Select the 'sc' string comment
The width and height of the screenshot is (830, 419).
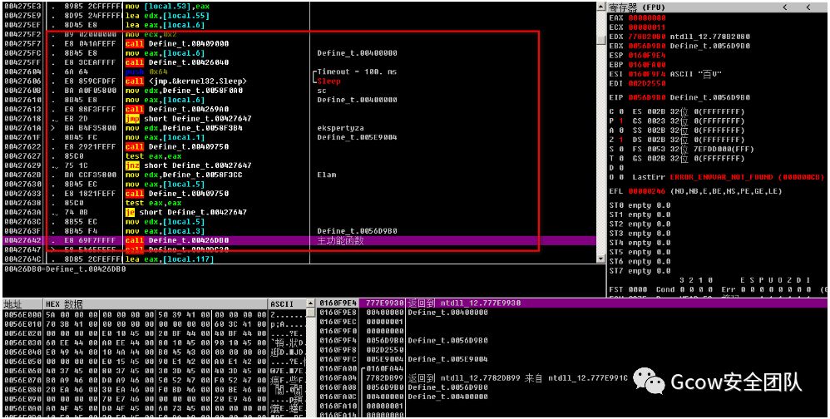click(x=322, y=91)
